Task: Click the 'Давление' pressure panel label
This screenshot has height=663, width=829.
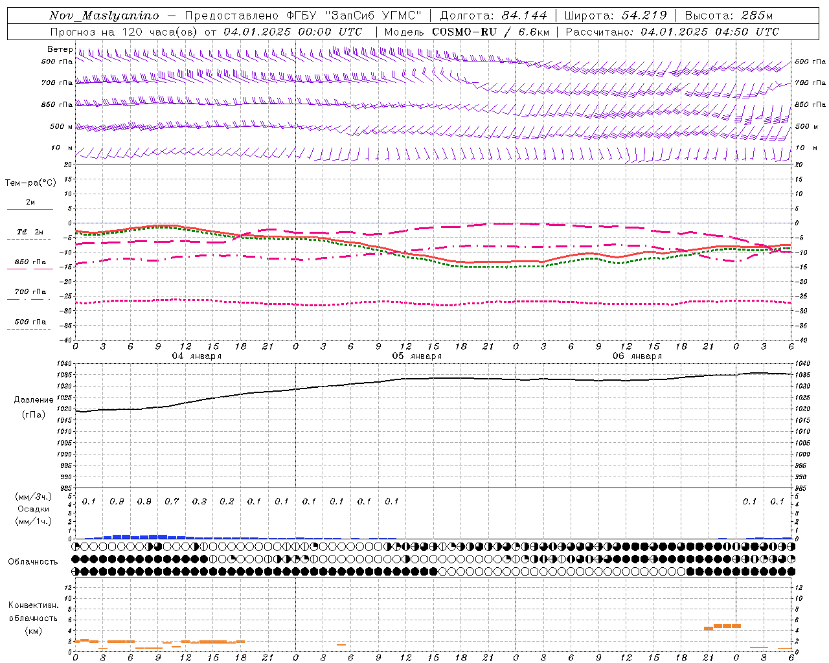Action: (33, 399)
